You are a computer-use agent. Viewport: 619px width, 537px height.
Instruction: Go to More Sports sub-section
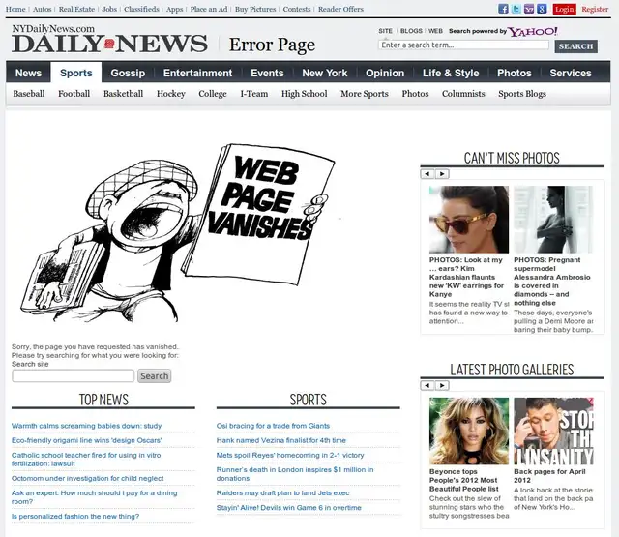365,94
